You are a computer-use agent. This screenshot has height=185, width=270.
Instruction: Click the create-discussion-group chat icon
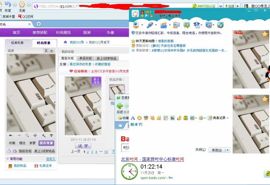coord(186,25)
